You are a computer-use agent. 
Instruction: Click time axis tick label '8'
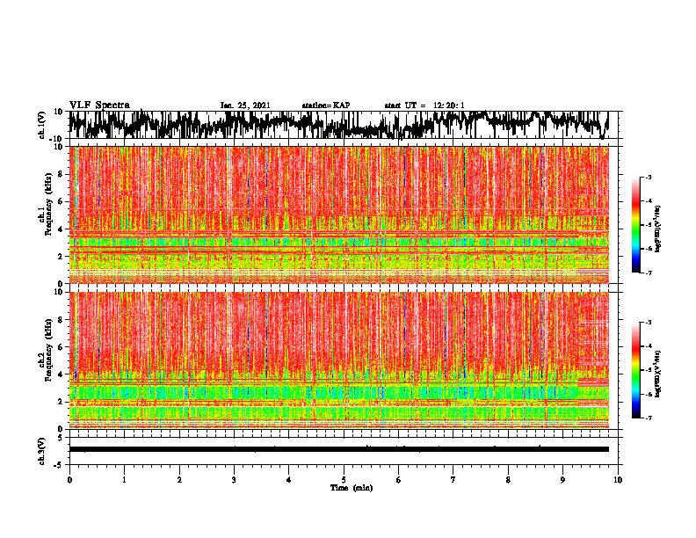(508, 480)
